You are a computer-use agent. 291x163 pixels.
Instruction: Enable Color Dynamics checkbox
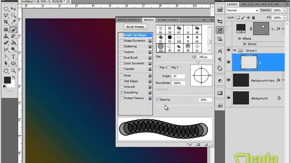[121, 63]
